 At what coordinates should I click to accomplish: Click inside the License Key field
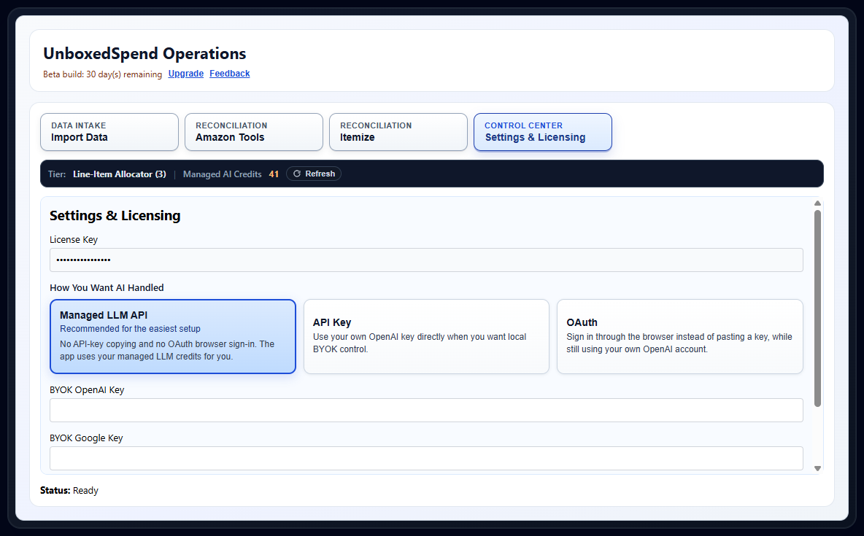click(x=426, y=260)
